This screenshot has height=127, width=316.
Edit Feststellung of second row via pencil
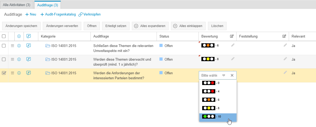point(285,59)
